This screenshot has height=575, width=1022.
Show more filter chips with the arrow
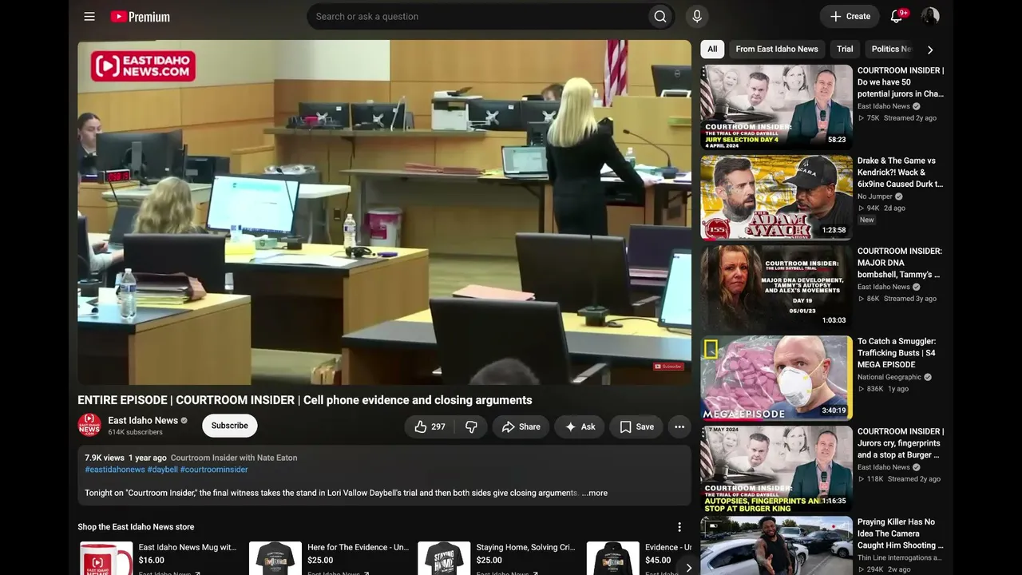click(x=929, y=50)
